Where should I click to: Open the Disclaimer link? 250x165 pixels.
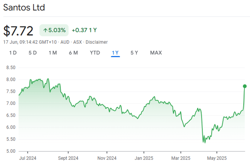97,42
